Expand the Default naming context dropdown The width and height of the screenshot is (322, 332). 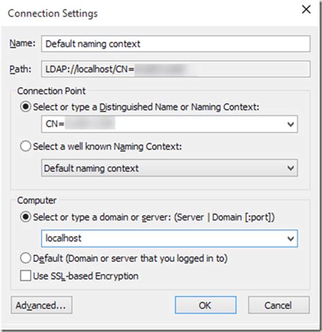169,168
